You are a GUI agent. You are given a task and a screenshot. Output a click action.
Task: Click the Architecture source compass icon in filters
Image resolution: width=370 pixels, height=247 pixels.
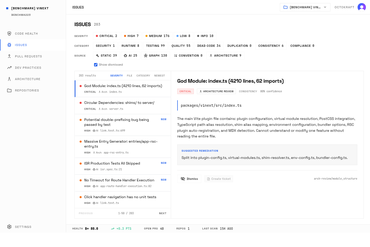211,56
